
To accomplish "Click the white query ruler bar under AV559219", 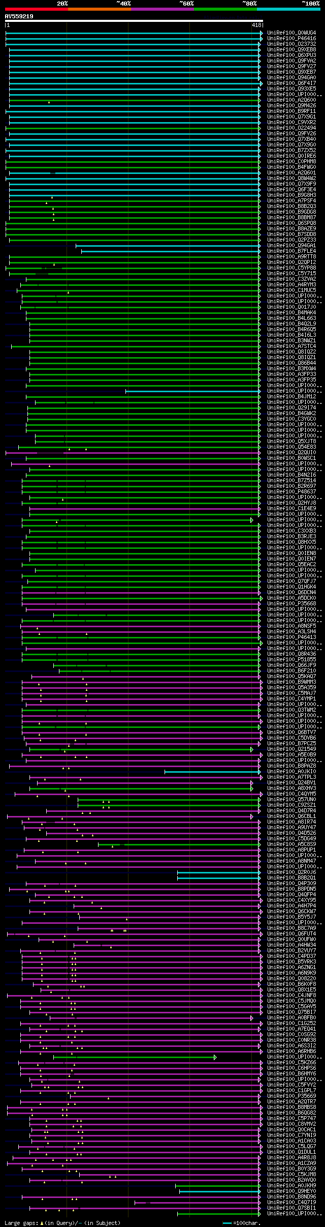I will point(134,21).
